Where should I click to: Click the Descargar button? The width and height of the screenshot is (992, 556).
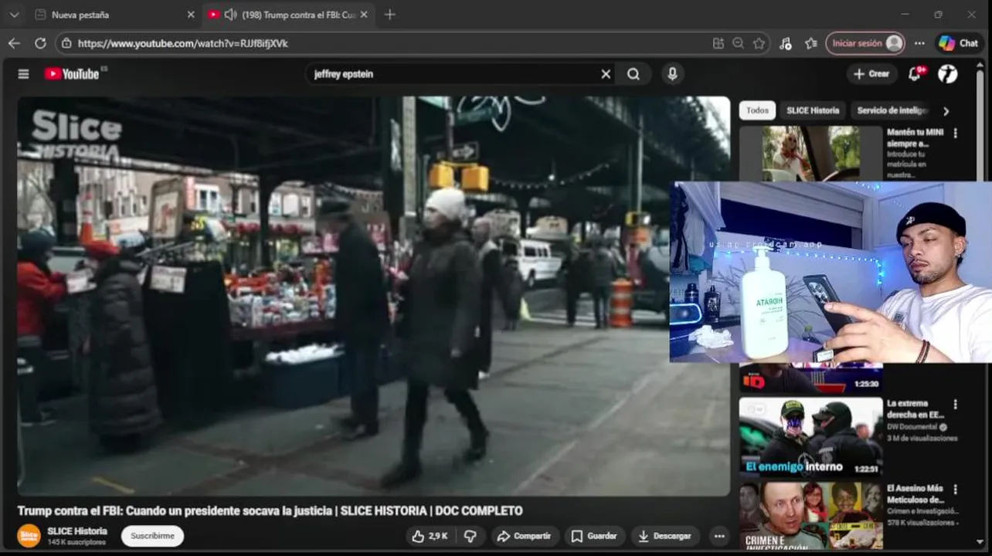tap(664, 536)
